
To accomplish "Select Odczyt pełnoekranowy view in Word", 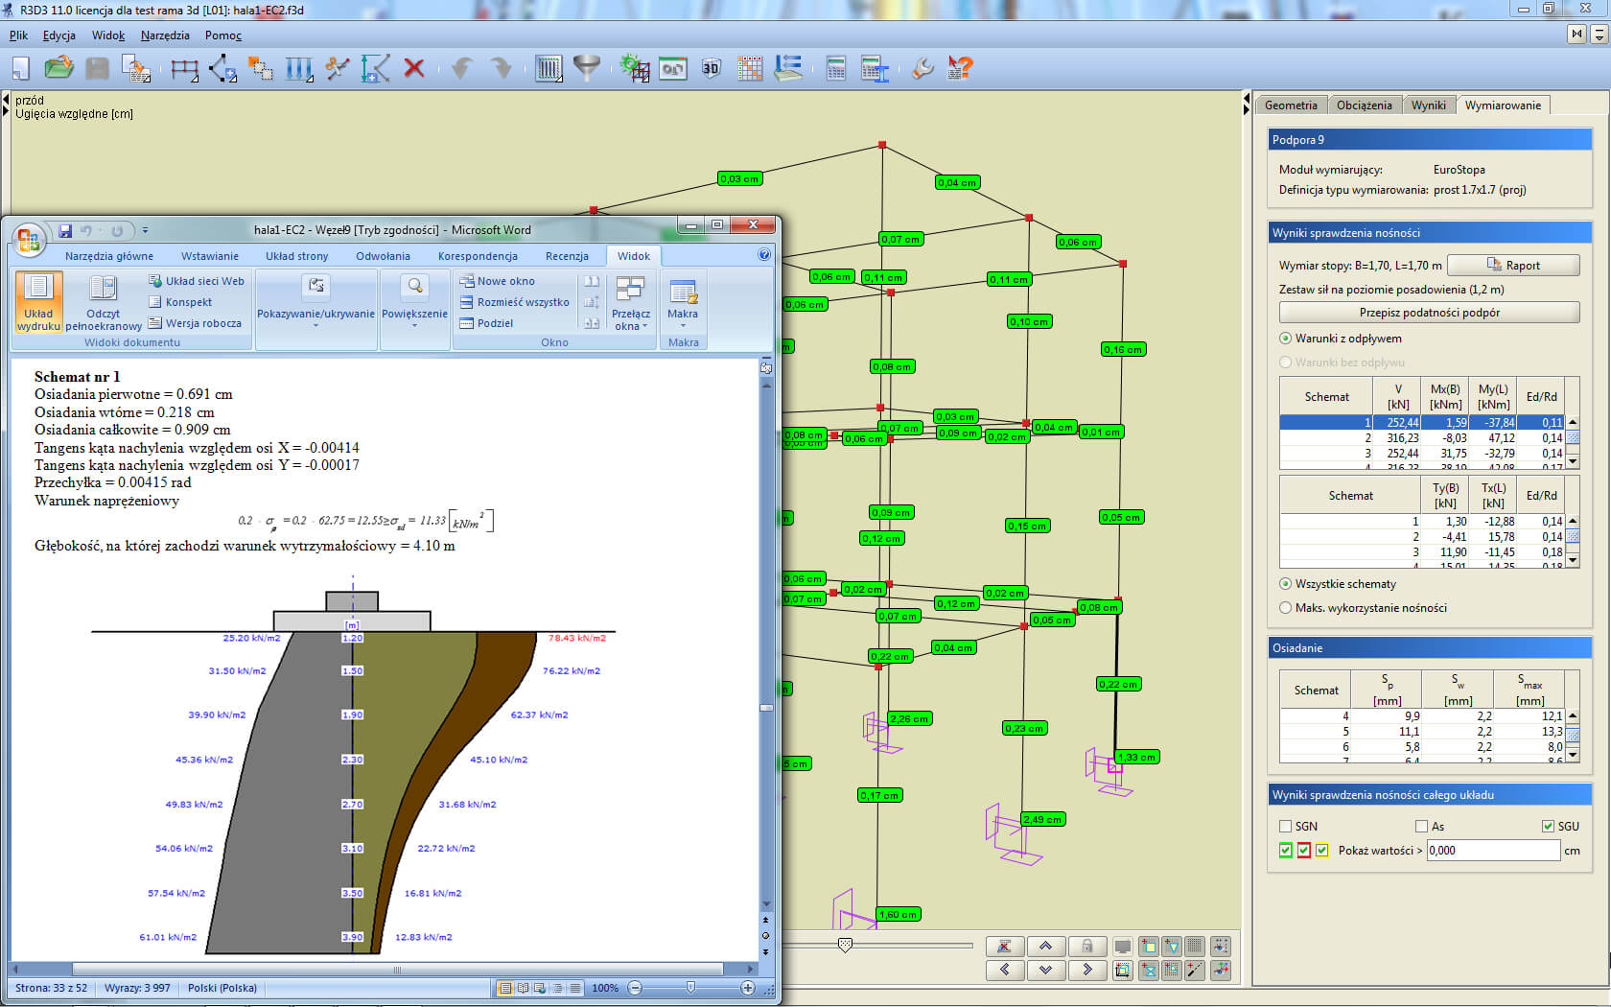I will coord(104,302).
